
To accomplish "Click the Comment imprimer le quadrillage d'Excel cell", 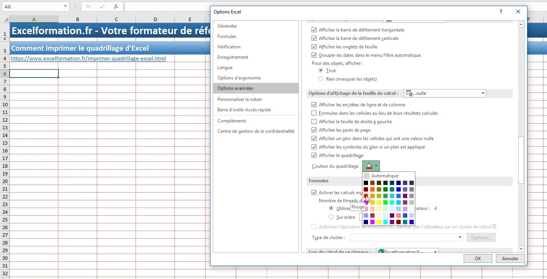I will [110, 48].
